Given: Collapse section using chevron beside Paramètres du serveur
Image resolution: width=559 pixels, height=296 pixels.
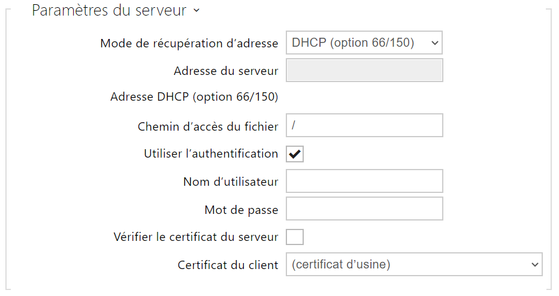Looking at the screenshot, I should point(197,10).
